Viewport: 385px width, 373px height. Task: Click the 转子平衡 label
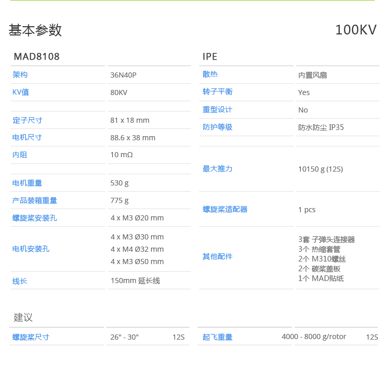point(218,91)
